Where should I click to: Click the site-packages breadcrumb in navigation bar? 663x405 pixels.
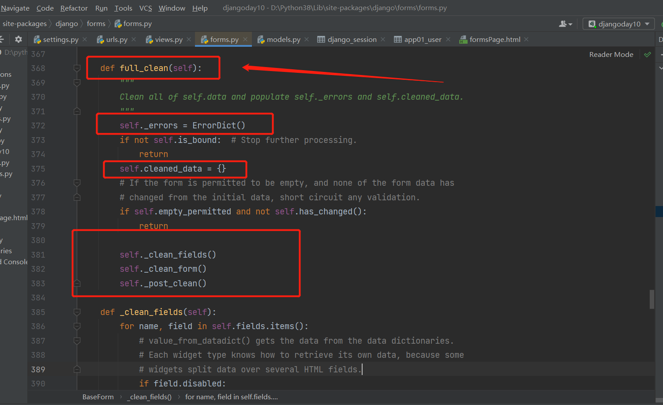(x=25, y=23)
